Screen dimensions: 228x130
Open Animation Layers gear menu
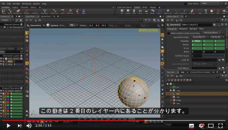(x=21, y=56)
